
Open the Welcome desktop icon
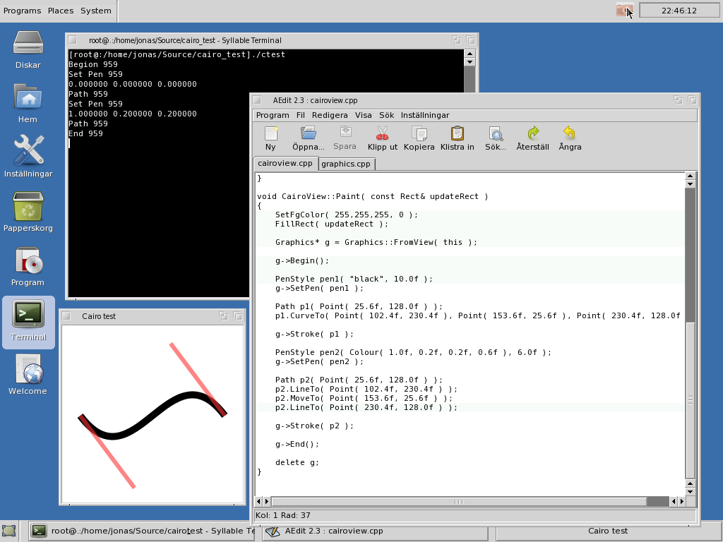pos(28,368)
